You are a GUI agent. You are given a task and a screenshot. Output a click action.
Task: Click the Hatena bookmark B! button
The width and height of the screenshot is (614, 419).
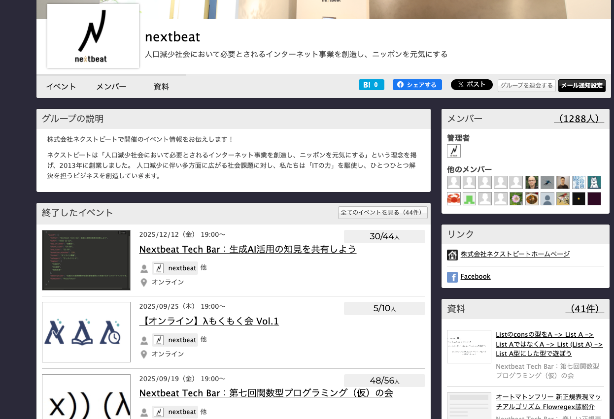click(x=372, y=85)
